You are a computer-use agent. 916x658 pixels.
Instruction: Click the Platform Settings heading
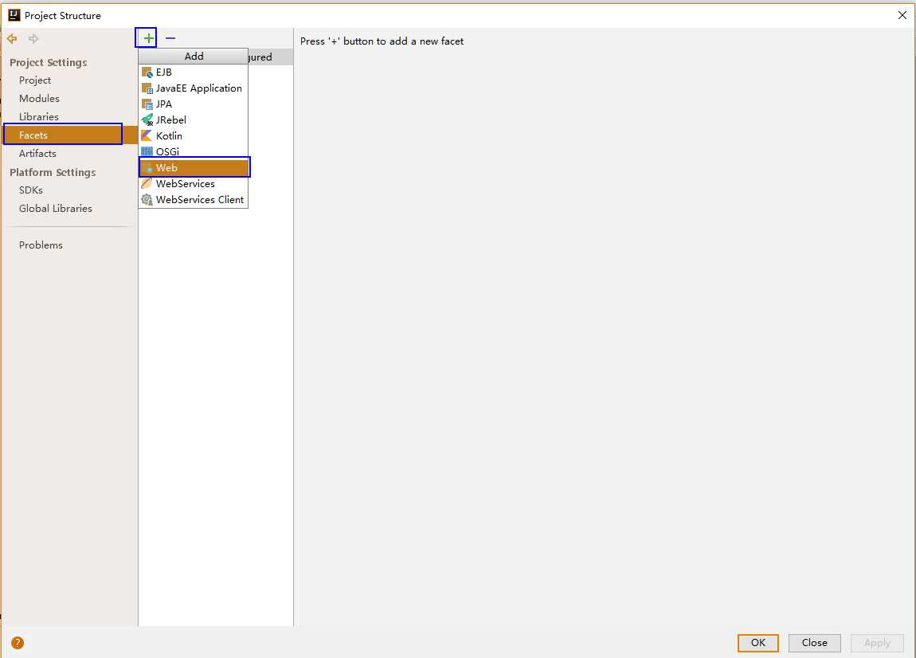53,172
